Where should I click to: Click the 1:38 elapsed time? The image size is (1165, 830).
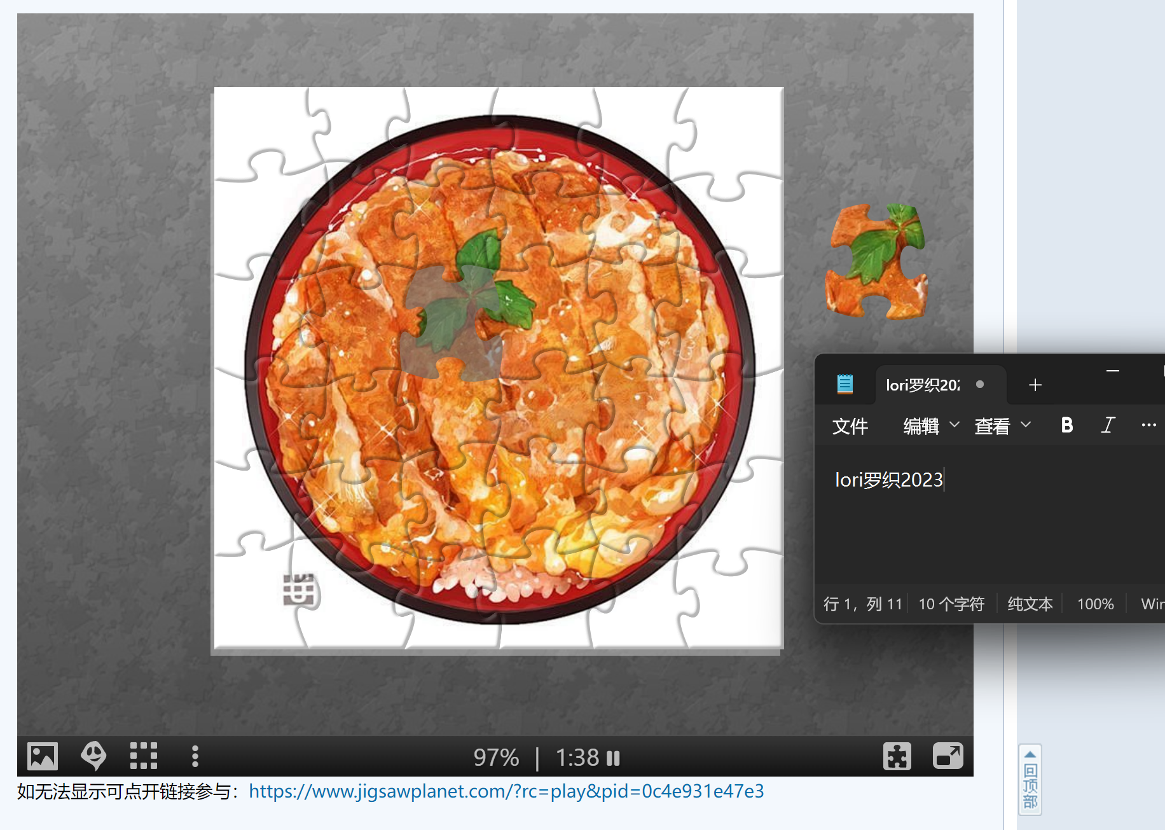pos(577,757)
